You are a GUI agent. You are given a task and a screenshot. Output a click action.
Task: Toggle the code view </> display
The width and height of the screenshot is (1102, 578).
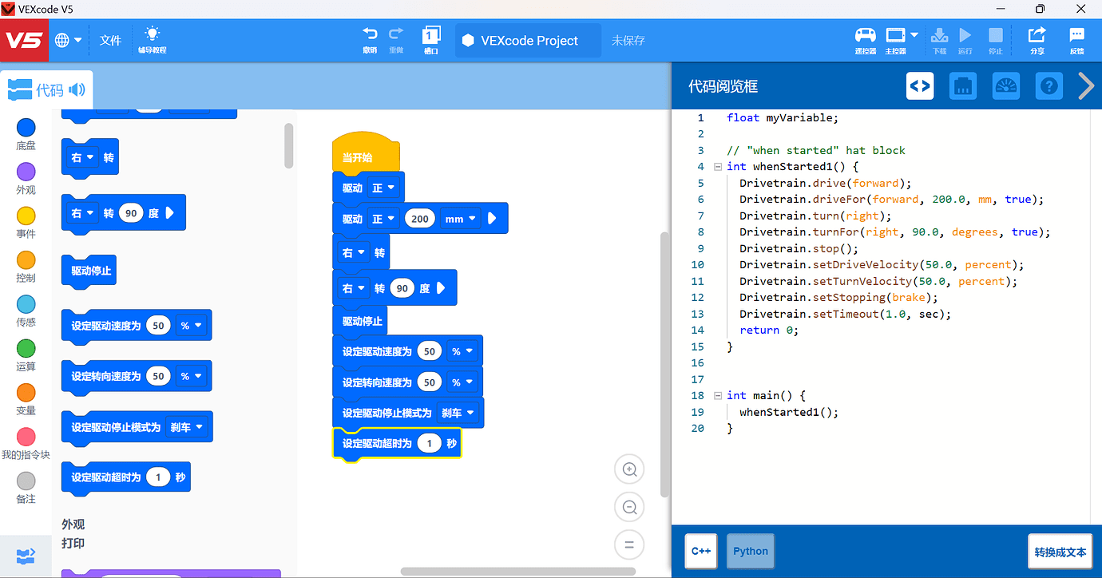919,85
